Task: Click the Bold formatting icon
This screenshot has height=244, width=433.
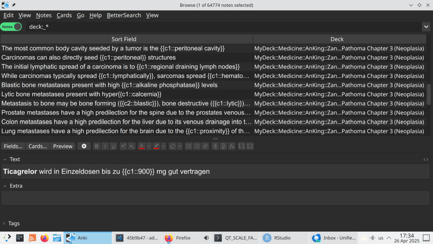Action: pyautogui.click(x=97, y=146)
